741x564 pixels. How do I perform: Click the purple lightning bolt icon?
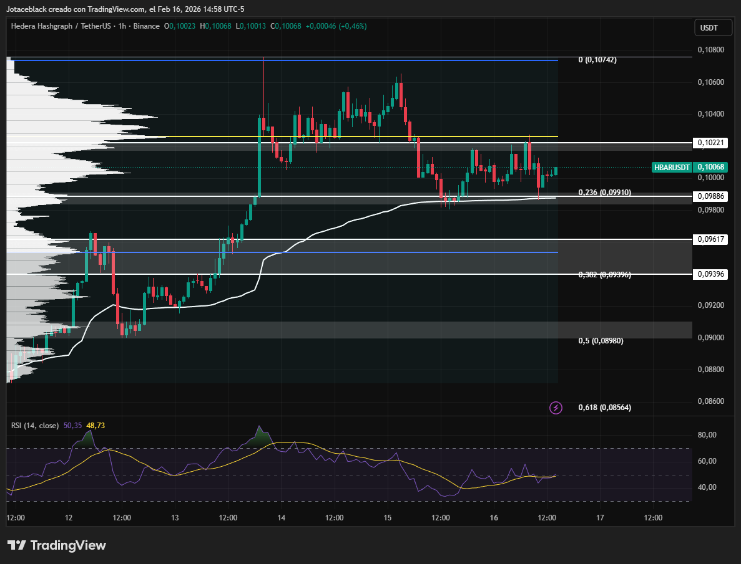(x=556, y=408)
